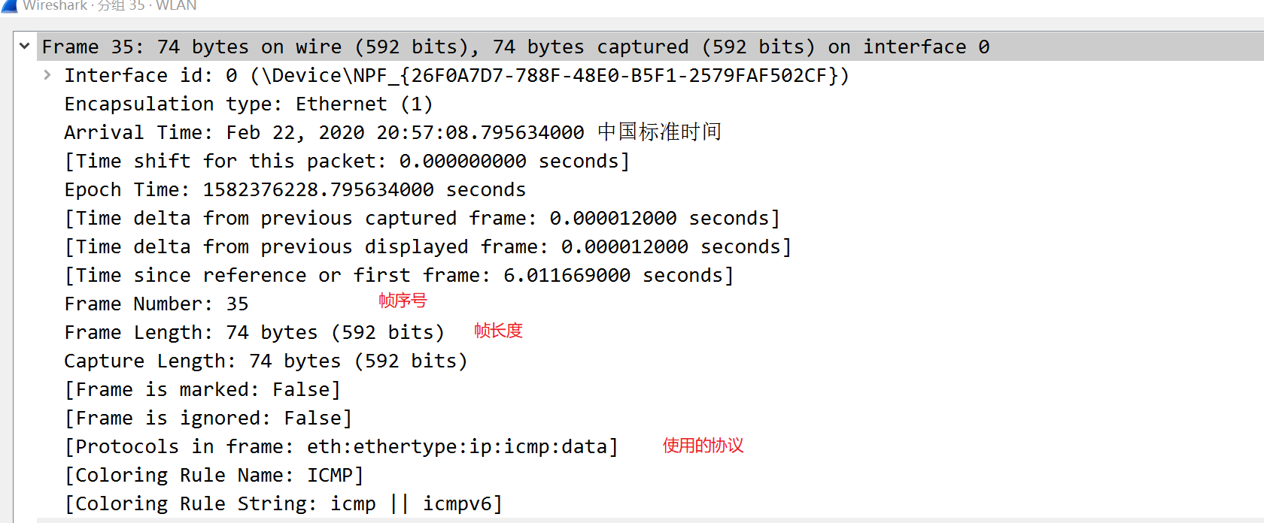The image size is (1264, 523).
Task: Select the Encapsulation type: Ethernet row
Action: click(248, 103)
